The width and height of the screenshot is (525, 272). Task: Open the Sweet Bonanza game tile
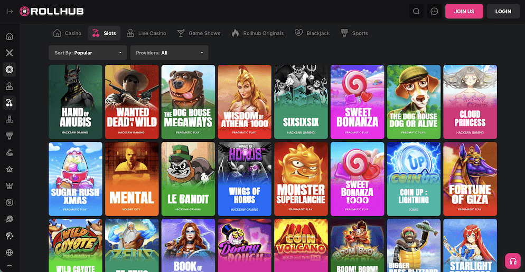(x=357, y=102)
